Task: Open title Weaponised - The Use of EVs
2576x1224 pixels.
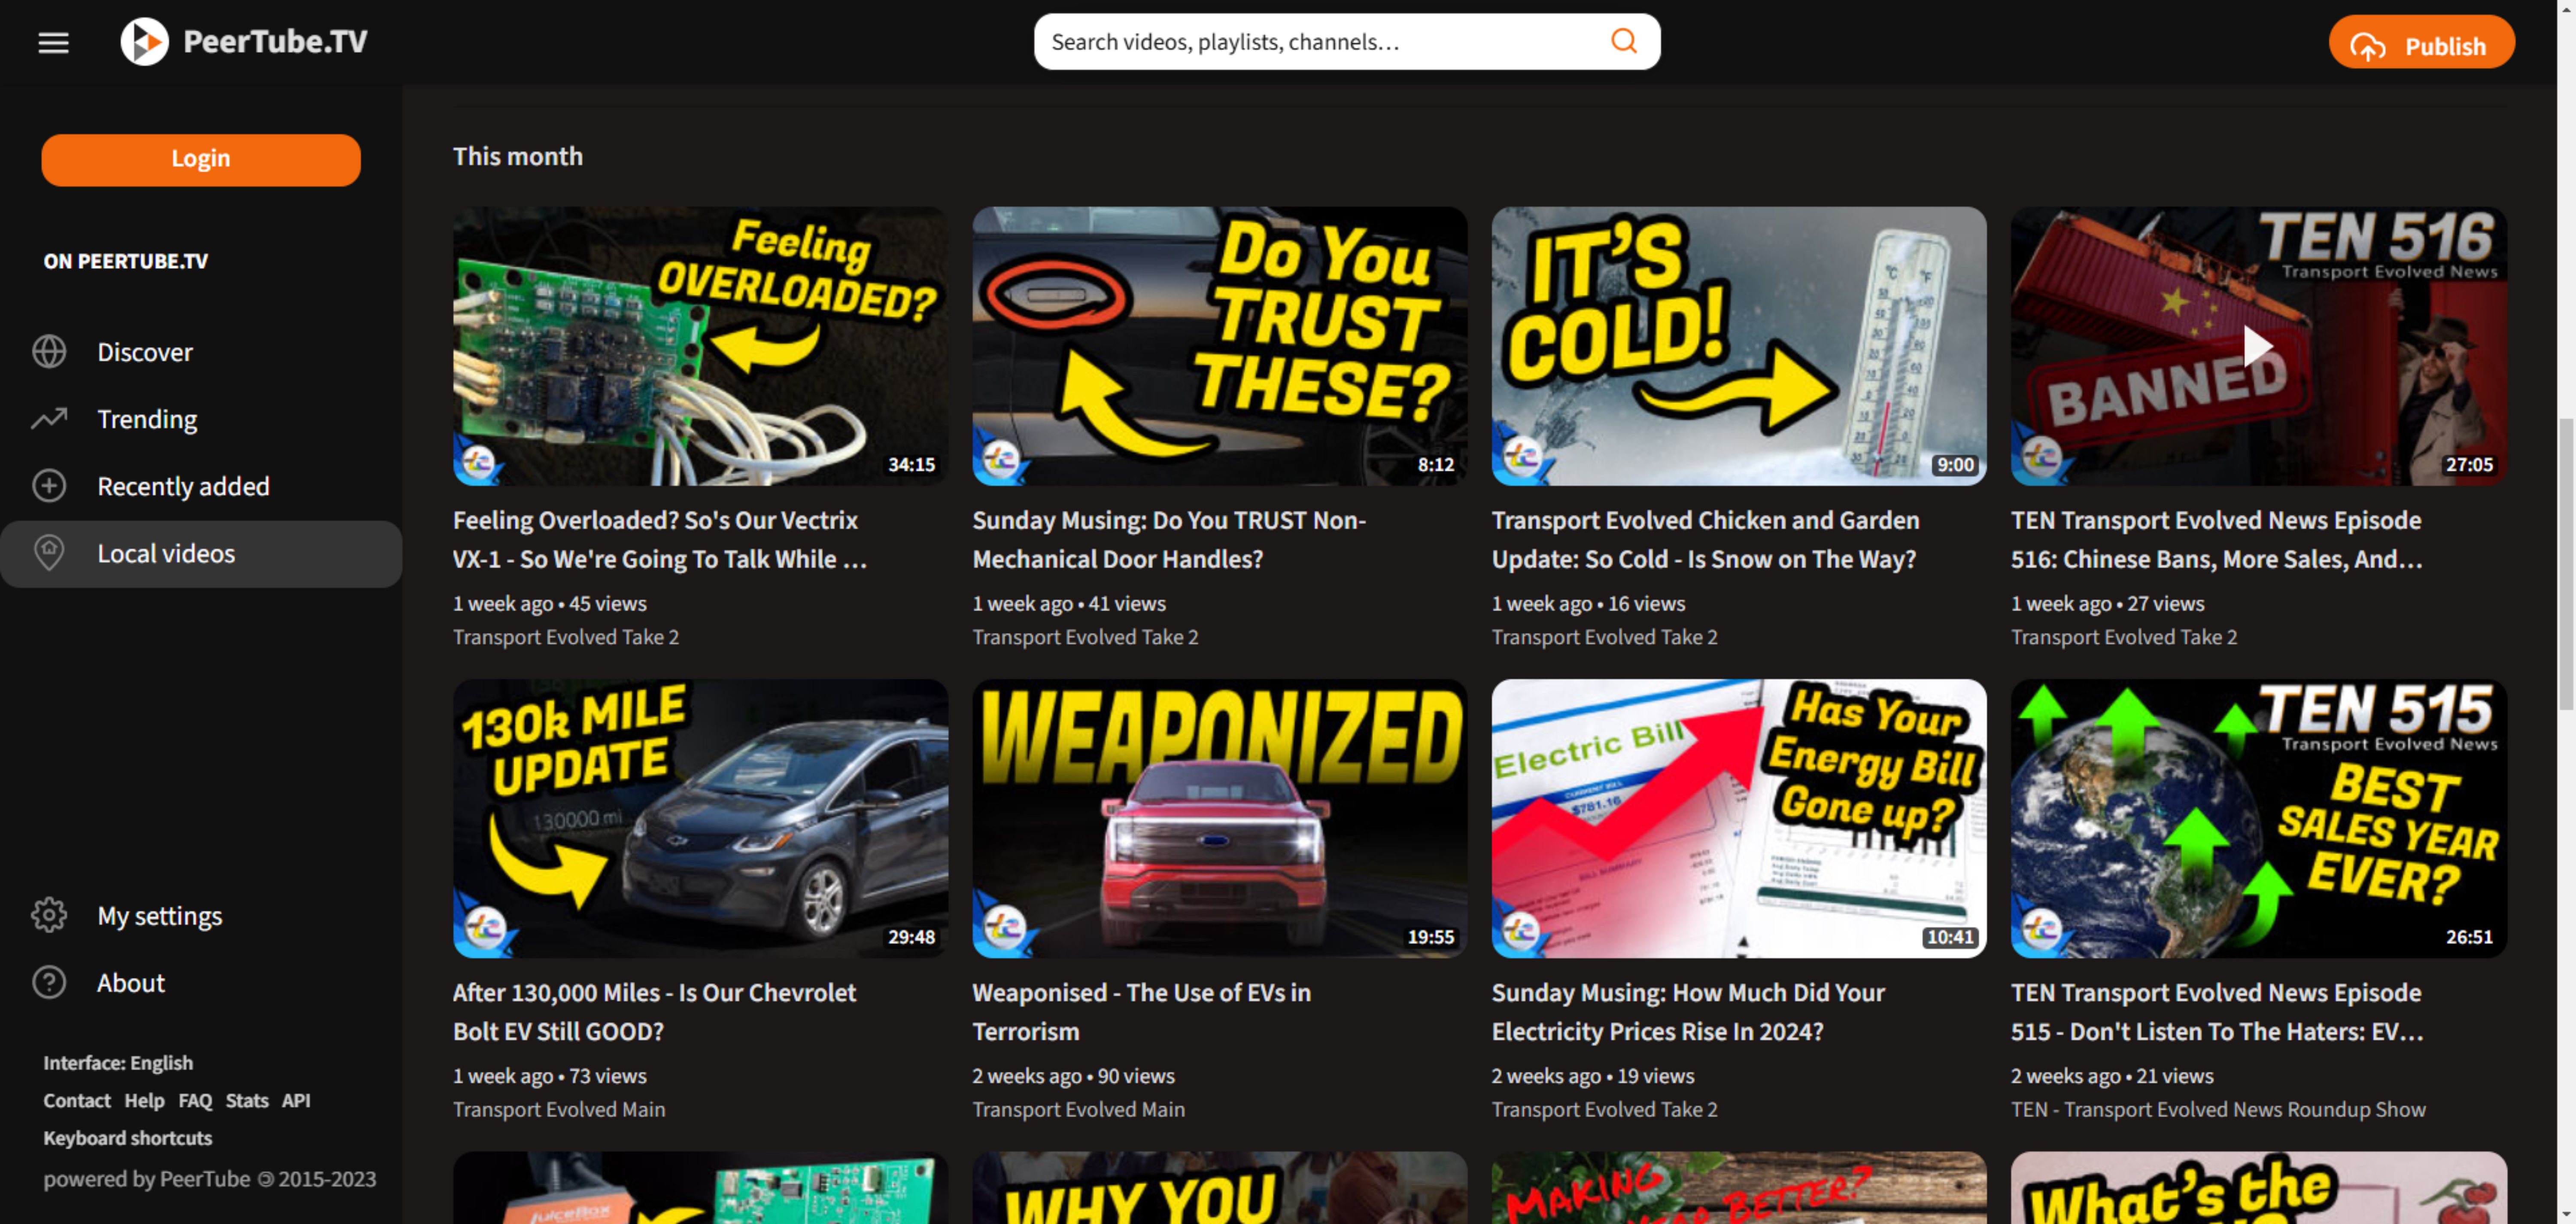Action: coord(1141,1011)
